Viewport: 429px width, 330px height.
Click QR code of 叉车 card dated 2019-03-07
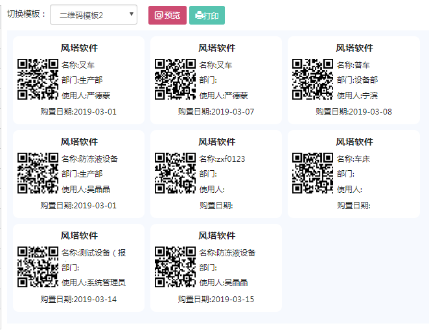pos(176,79)
